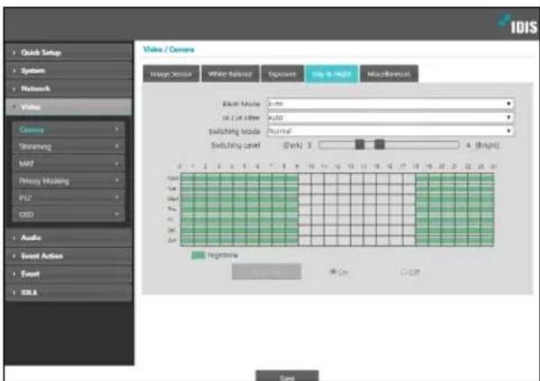Screen dimensions: 540x381
Task: Click the Bright switching level slider handle
Action: click(380, 144)
